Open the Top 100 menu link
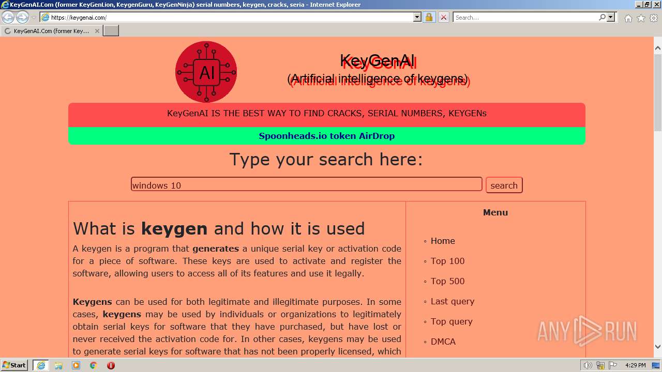 447,261
